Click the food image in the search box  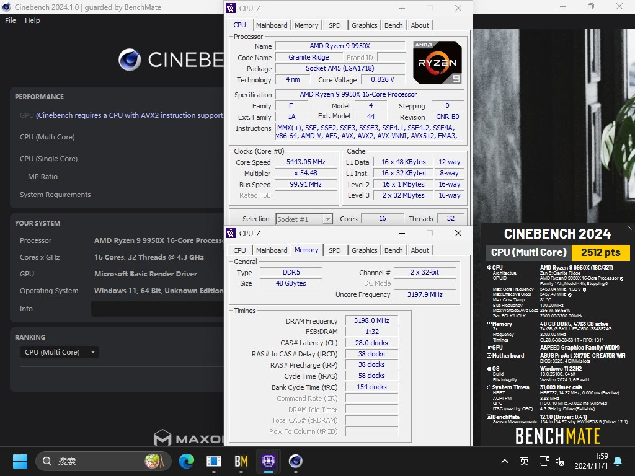tap(154, 461)
